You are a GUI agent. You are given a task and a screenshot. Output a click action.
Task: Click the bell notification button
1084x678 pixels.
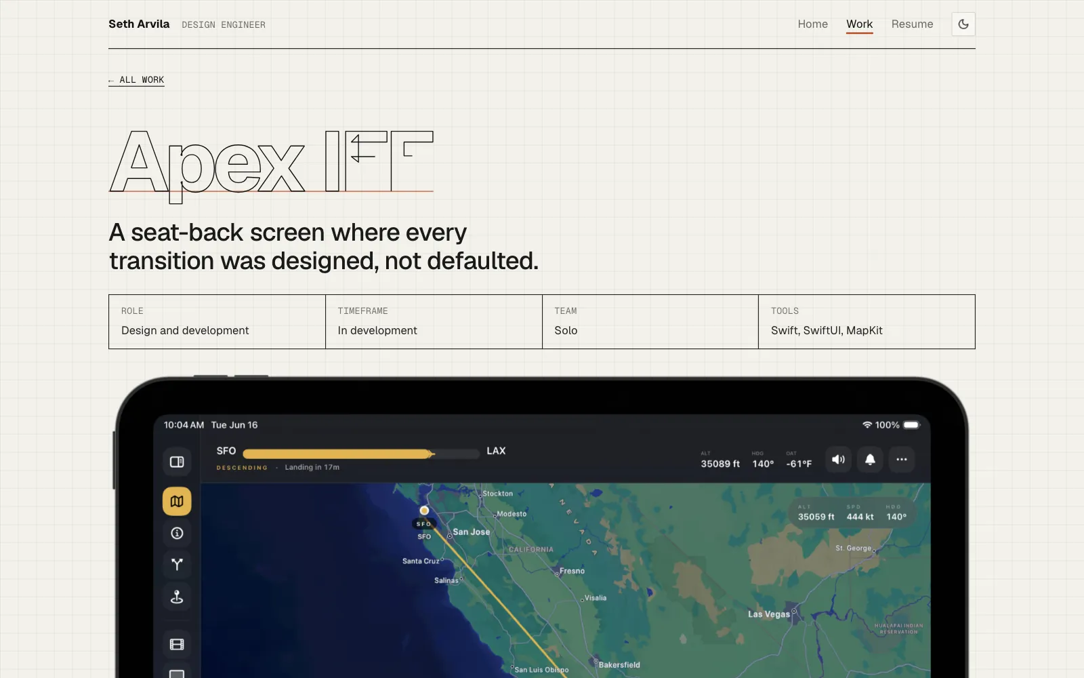(x=870, y=460)
